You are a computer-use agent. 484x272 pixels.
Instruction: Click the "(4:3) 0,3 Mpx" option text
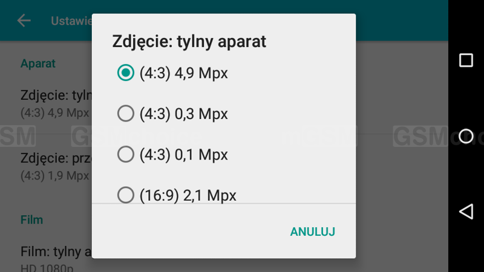point(183,114)
